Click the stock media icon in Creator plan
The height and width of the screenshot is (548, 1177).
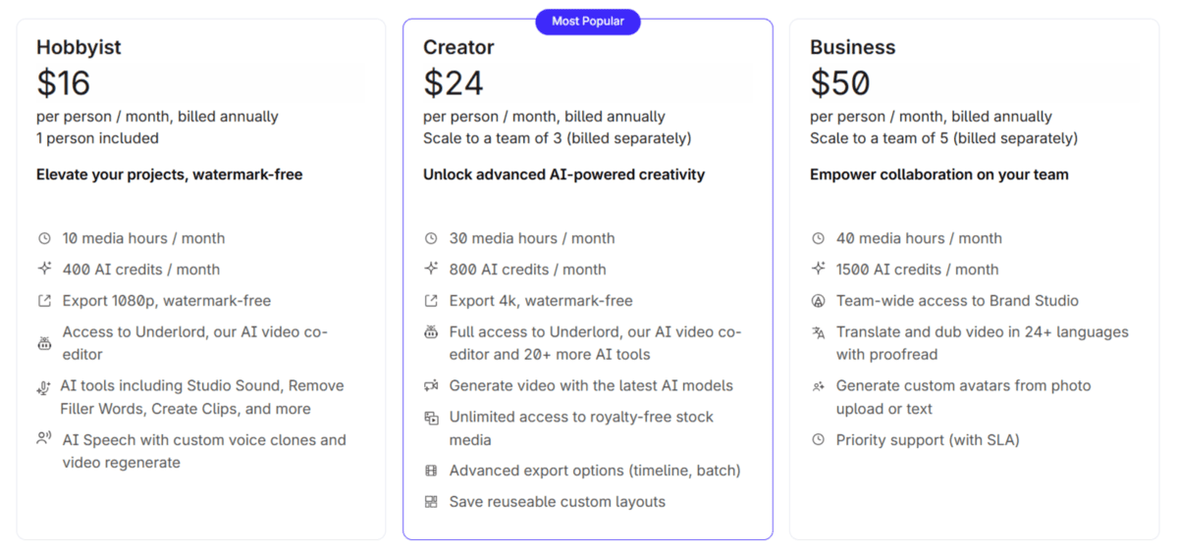click(431, 418)
